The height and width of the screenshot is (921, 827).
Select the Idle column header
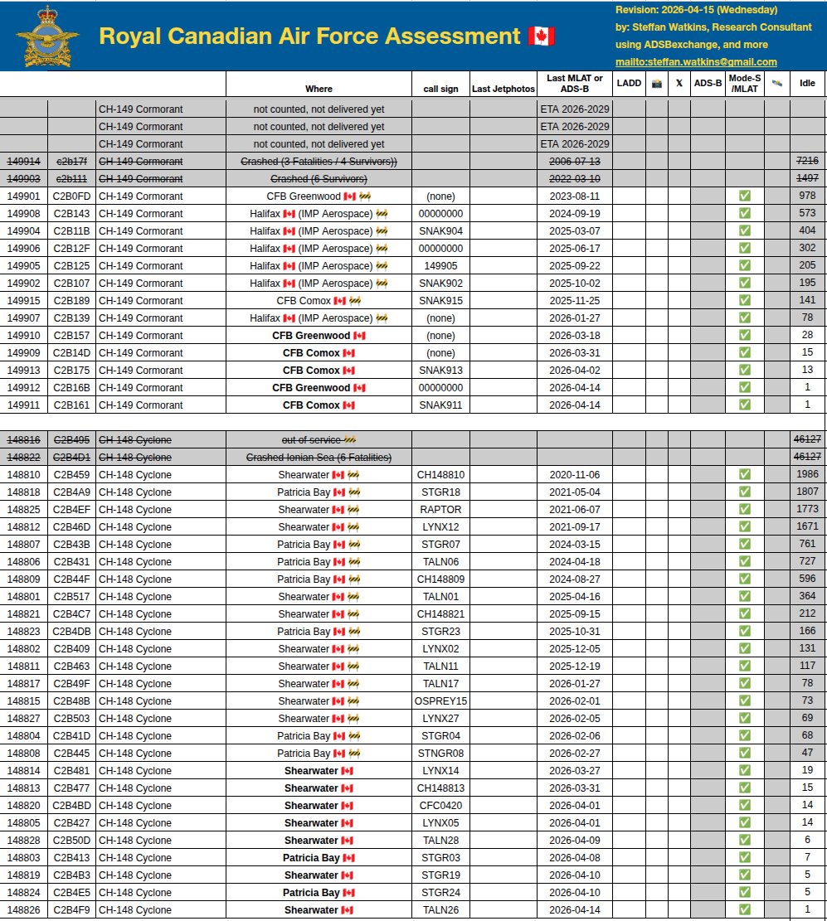[807, 83]
